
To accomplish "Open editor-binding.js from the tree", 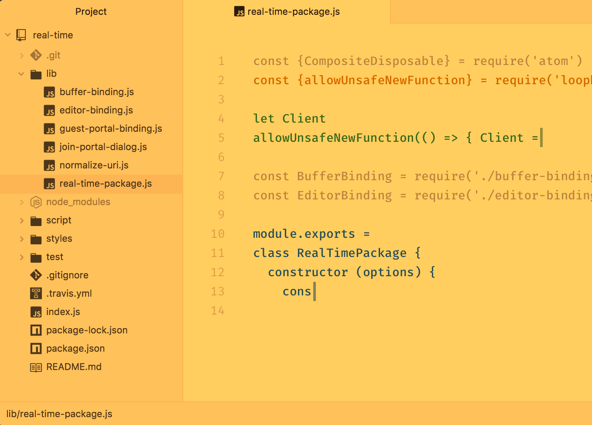I will click(x=96, y=110).
